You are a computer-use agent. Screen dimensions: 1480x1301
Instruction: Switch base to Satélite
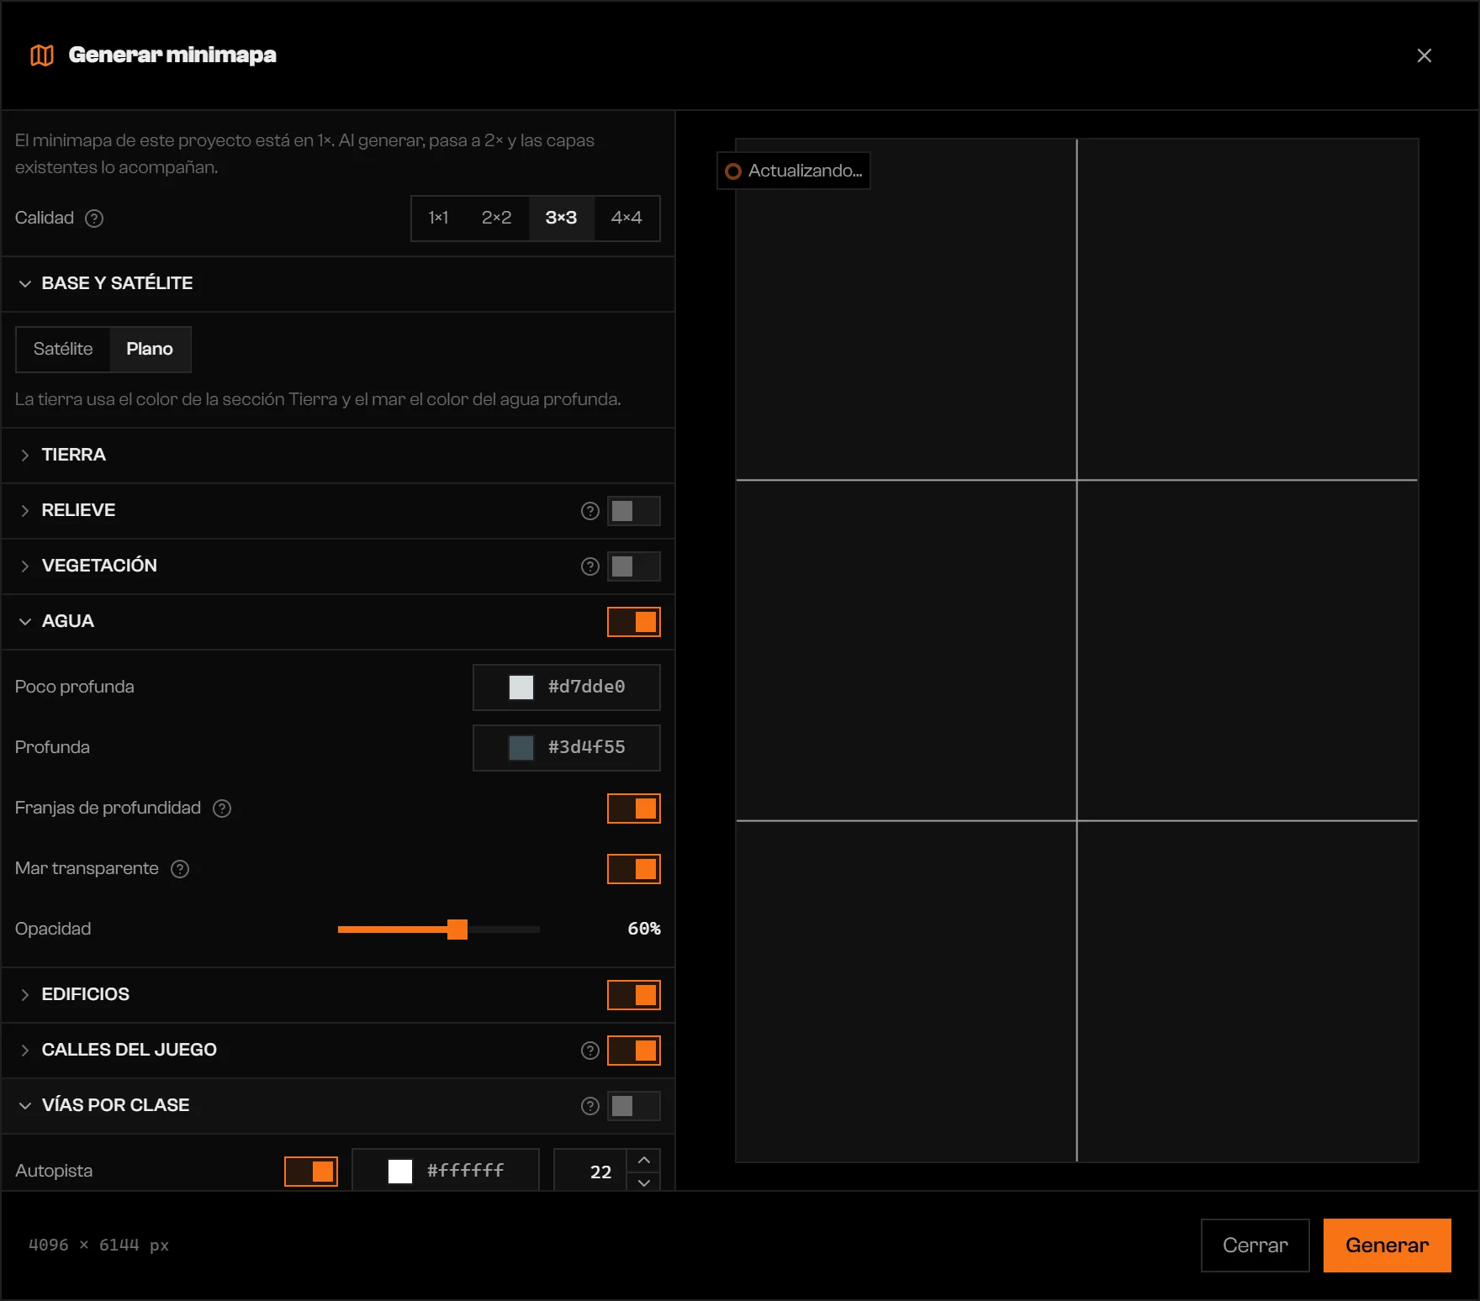(63, 350)
